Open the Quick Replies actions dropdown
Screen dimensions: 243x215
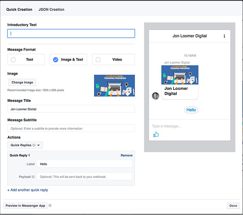click(25, 145)
